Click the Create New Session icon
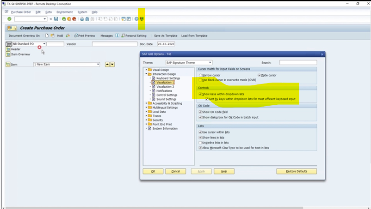Screen dimensions: 371x209 [123, 19]
